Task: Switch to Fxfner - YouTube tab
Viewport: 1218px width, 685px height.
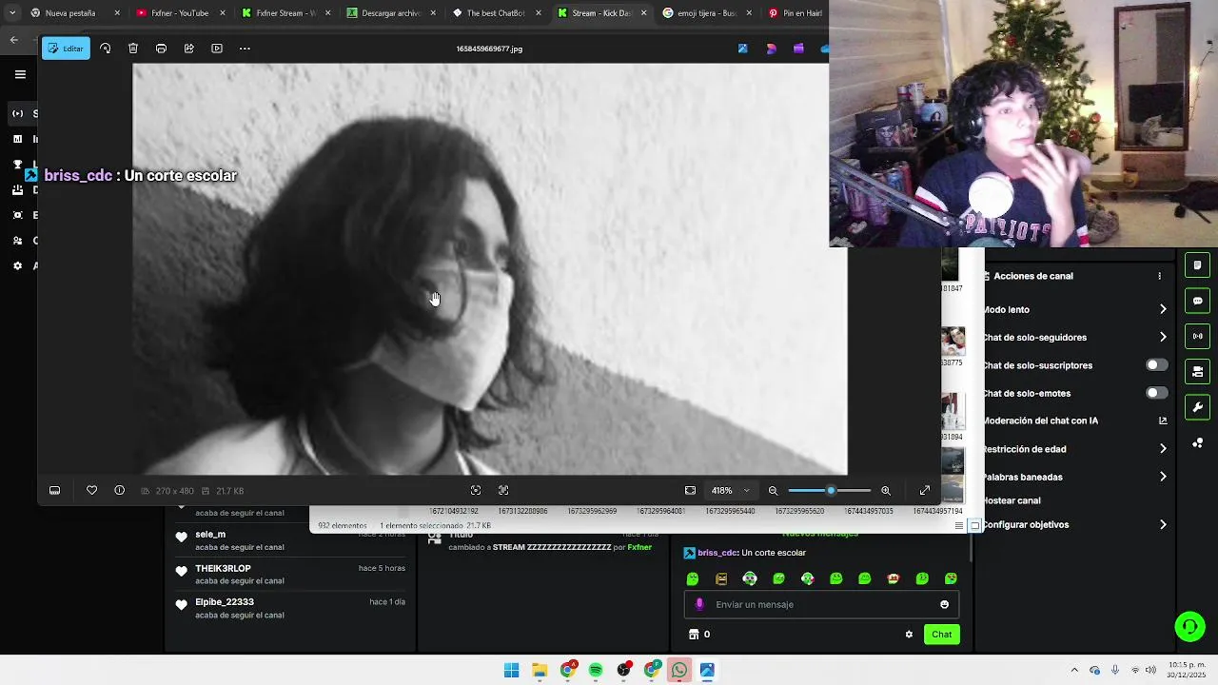Action: [x=180, y=13]
